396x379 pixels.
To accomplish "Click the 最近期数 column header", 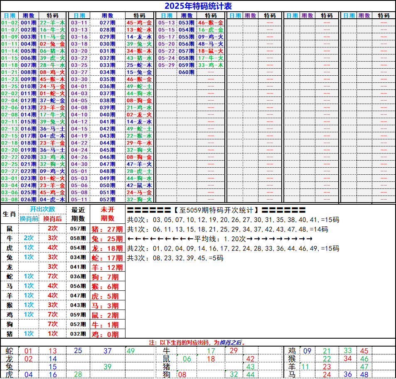I will point(78,214).
